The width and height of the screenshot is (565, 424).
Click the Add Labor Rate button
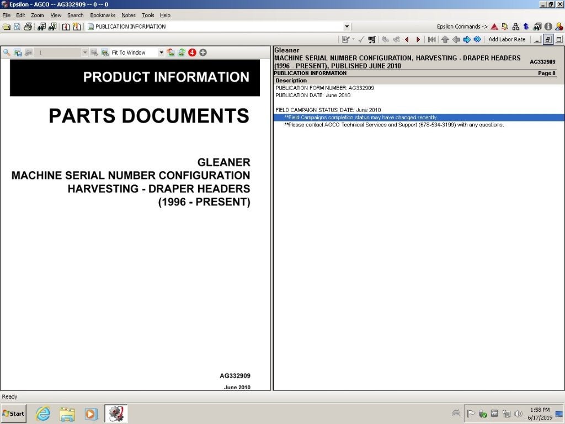[x=507, y=39]
